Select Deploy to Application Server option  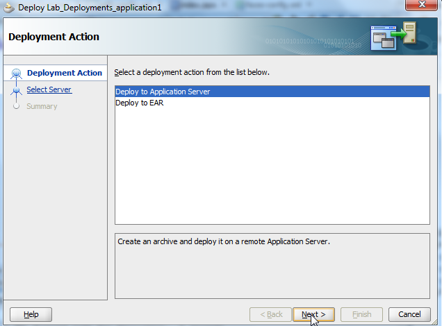point(163,92)
